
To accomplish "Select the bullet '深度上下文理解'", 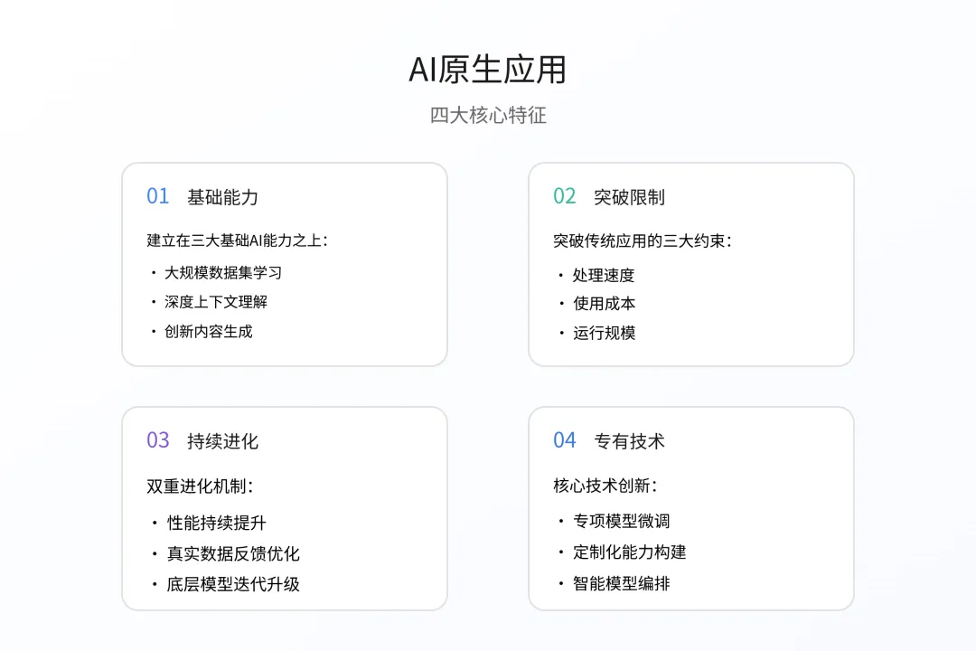I will click(x=216, y=302).
